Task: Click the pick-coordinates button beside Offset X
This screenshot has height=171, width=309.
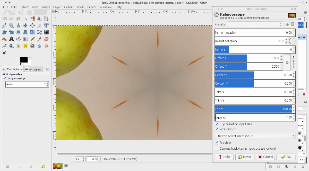Action: [287, 62]
